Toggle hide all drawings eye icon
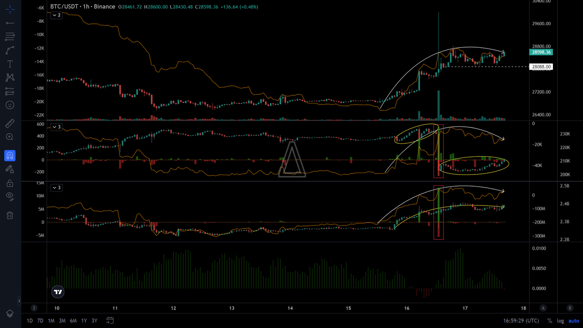This screenshot has height=328, width=583. [x=10, y=196]
